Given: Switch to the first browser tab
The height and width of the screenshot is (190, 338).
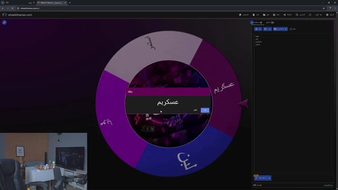Looking at the screenshot, I should 20,3.
